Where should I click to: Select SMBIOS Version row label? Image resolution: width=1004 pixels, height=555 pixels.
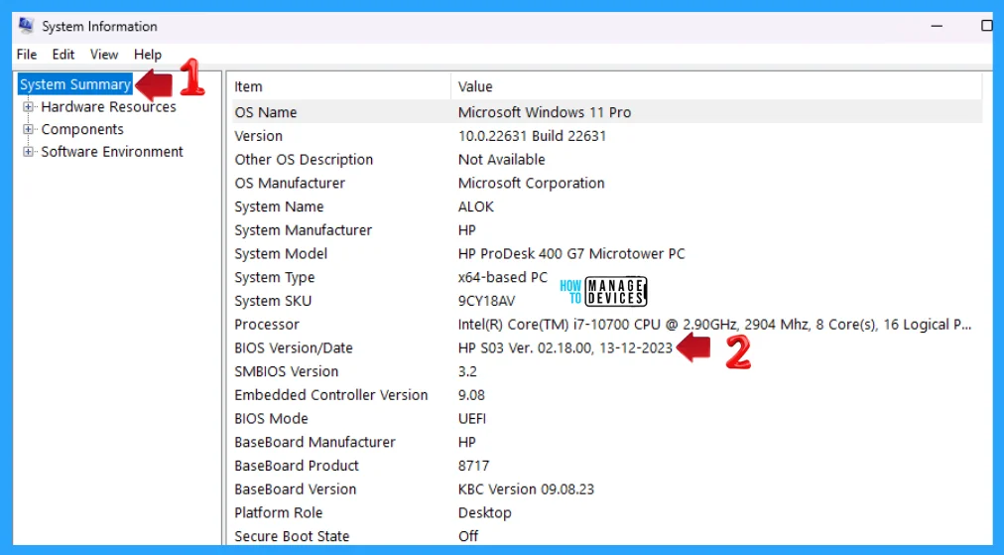[x=286, y=371]
